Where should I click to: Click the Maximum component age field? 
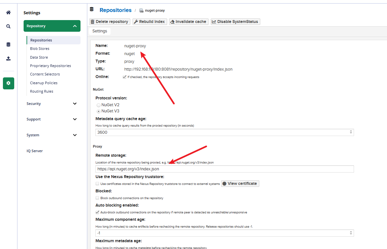pos(225,233)
